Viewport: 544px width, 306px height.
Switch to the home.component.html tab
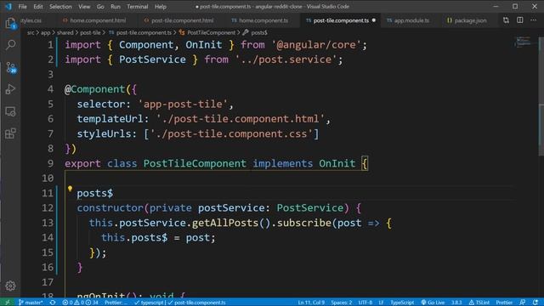click(x=98, y=20)
